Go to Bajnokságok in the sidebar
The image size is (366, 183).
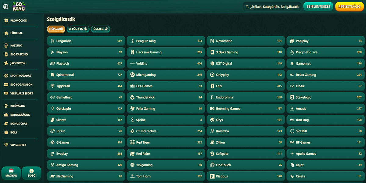[x=20, y=115]
